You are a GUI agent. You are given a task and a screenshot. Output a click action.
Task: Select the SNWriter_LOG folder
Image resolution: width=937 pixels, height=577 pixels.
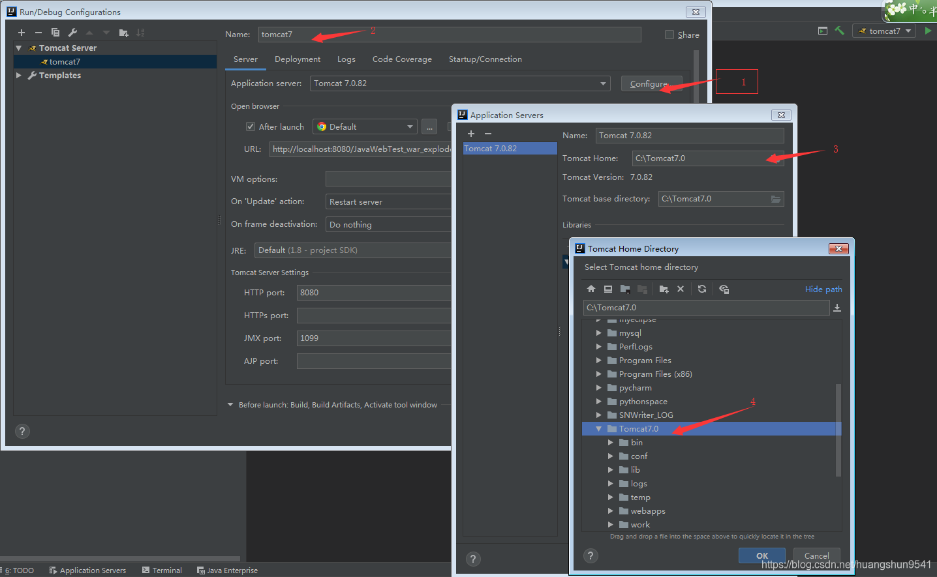[645, 415]
